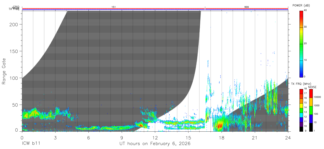Click the 18 tick on the UT hours axis

pos(221,138)
